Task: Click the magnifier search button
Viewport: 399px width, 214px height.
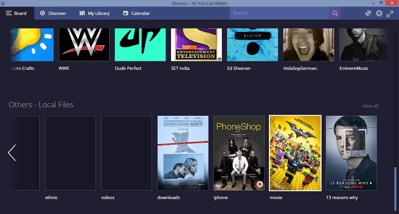Action: [335, 13]
